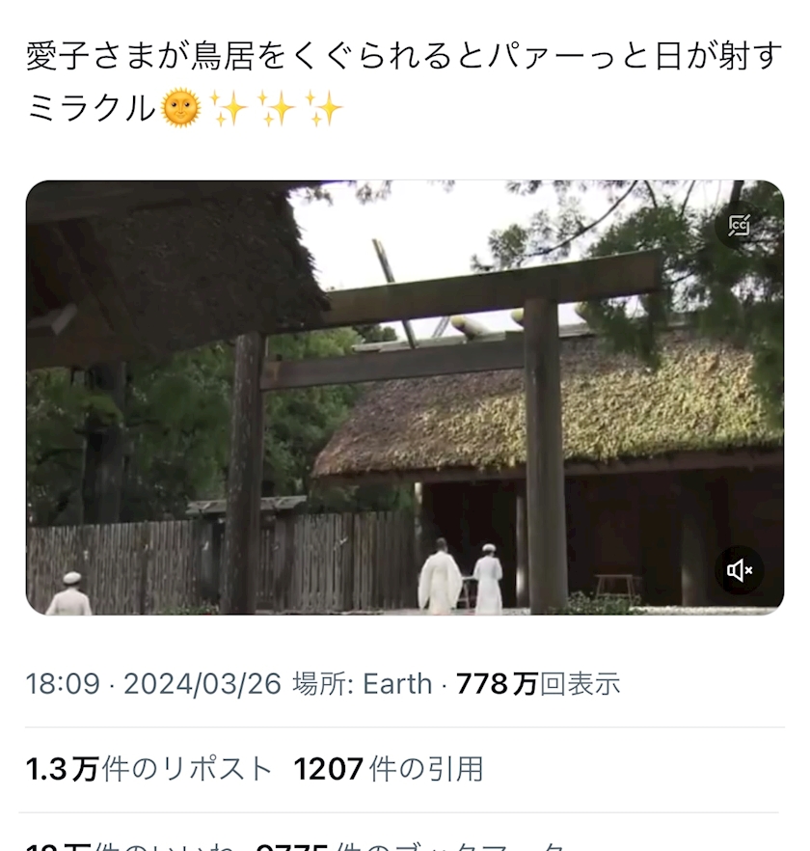Click the person in a cap at the video's edge
Image resolution: width=810 pixels, height=851 pixels.
(x=68, y=593)
